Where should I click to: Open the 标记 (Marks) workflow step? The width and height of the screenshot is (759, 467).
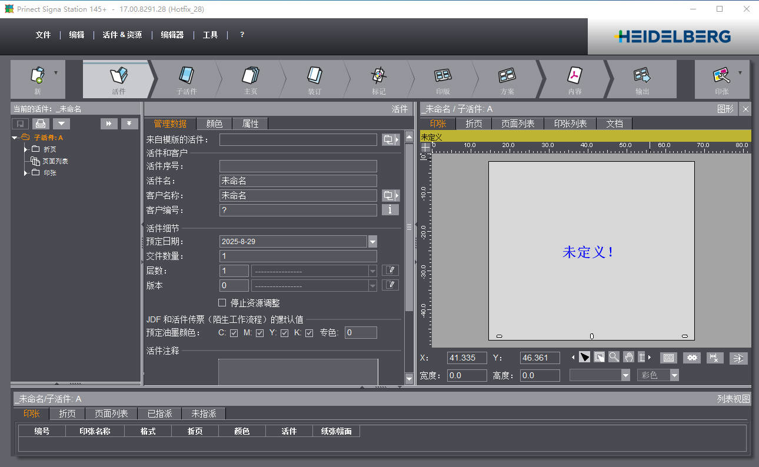(378, 79)
